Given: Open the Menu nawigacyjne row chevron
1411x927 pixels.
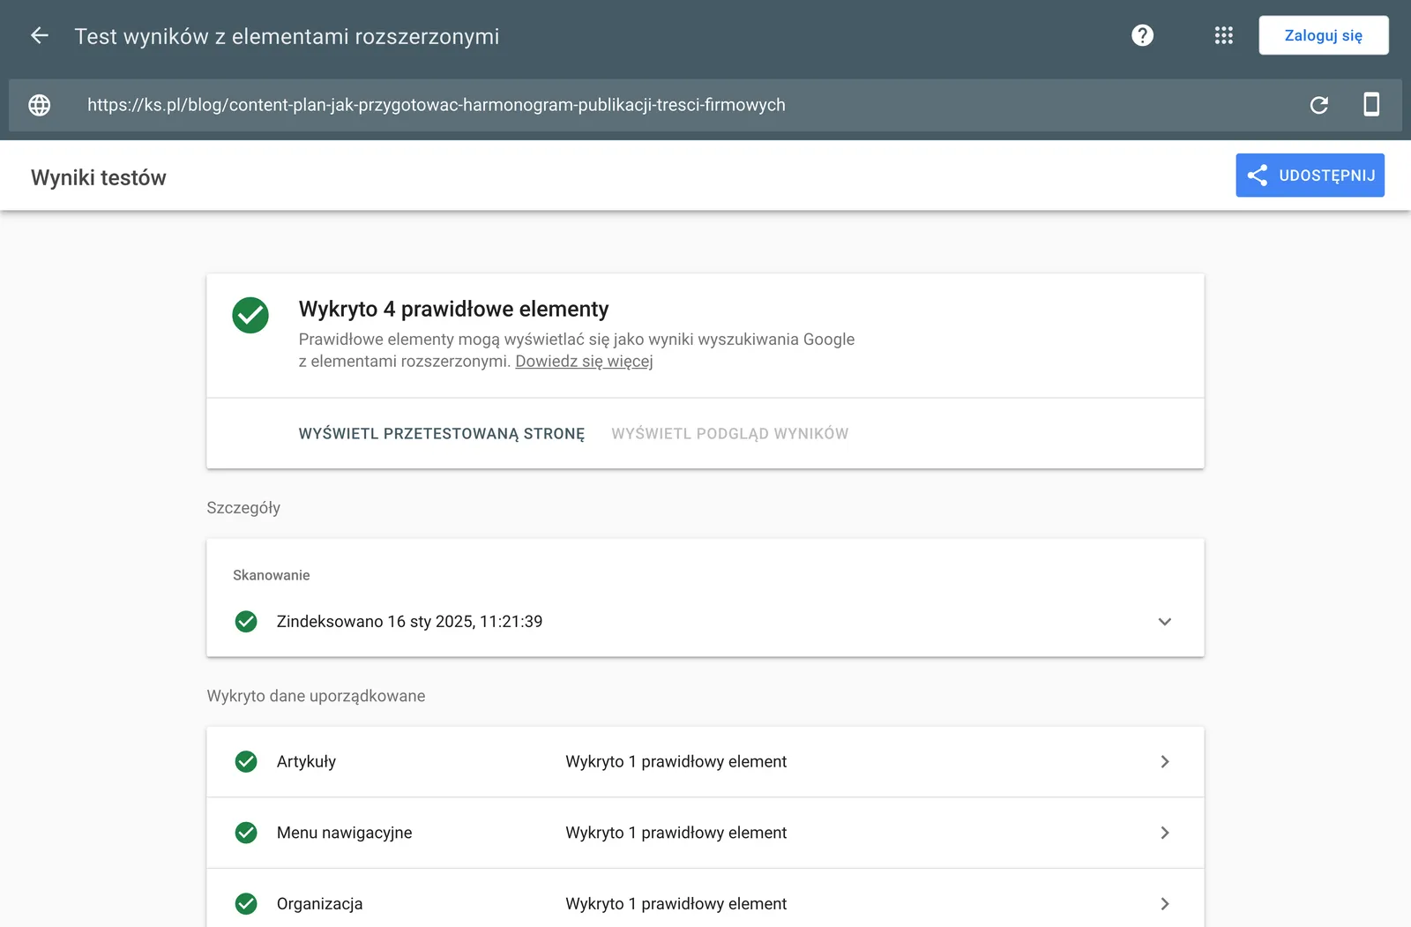Looking at the screenshot, I should (x=1165, y=833).
